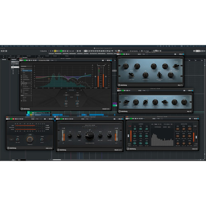Click the Low knob under VocalChain cut filter
Image resolution: width=206 pixels, height=206 pixels.
[x=66, y=104]
